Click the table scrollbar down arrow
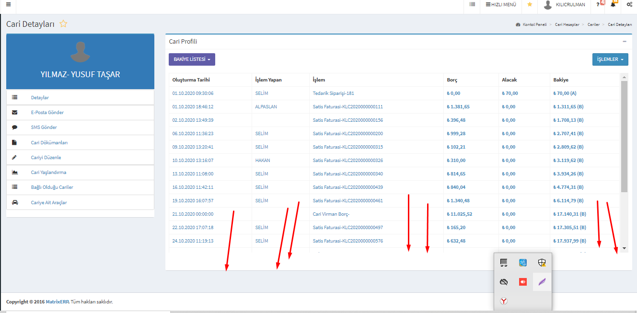Screen dimensions: 637x313 [624, 248]
